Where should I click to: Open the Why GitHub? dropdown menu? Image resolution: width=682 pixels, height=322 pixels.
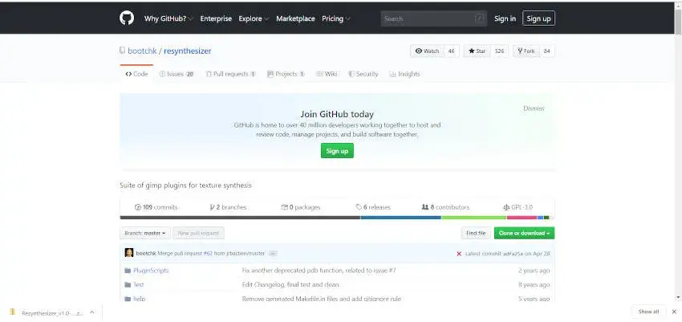(x=168, y=18)
